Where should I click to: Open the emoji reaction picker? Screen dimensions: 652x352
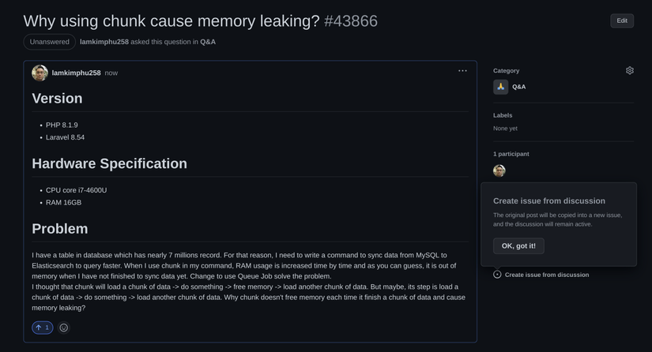point(64,328)
